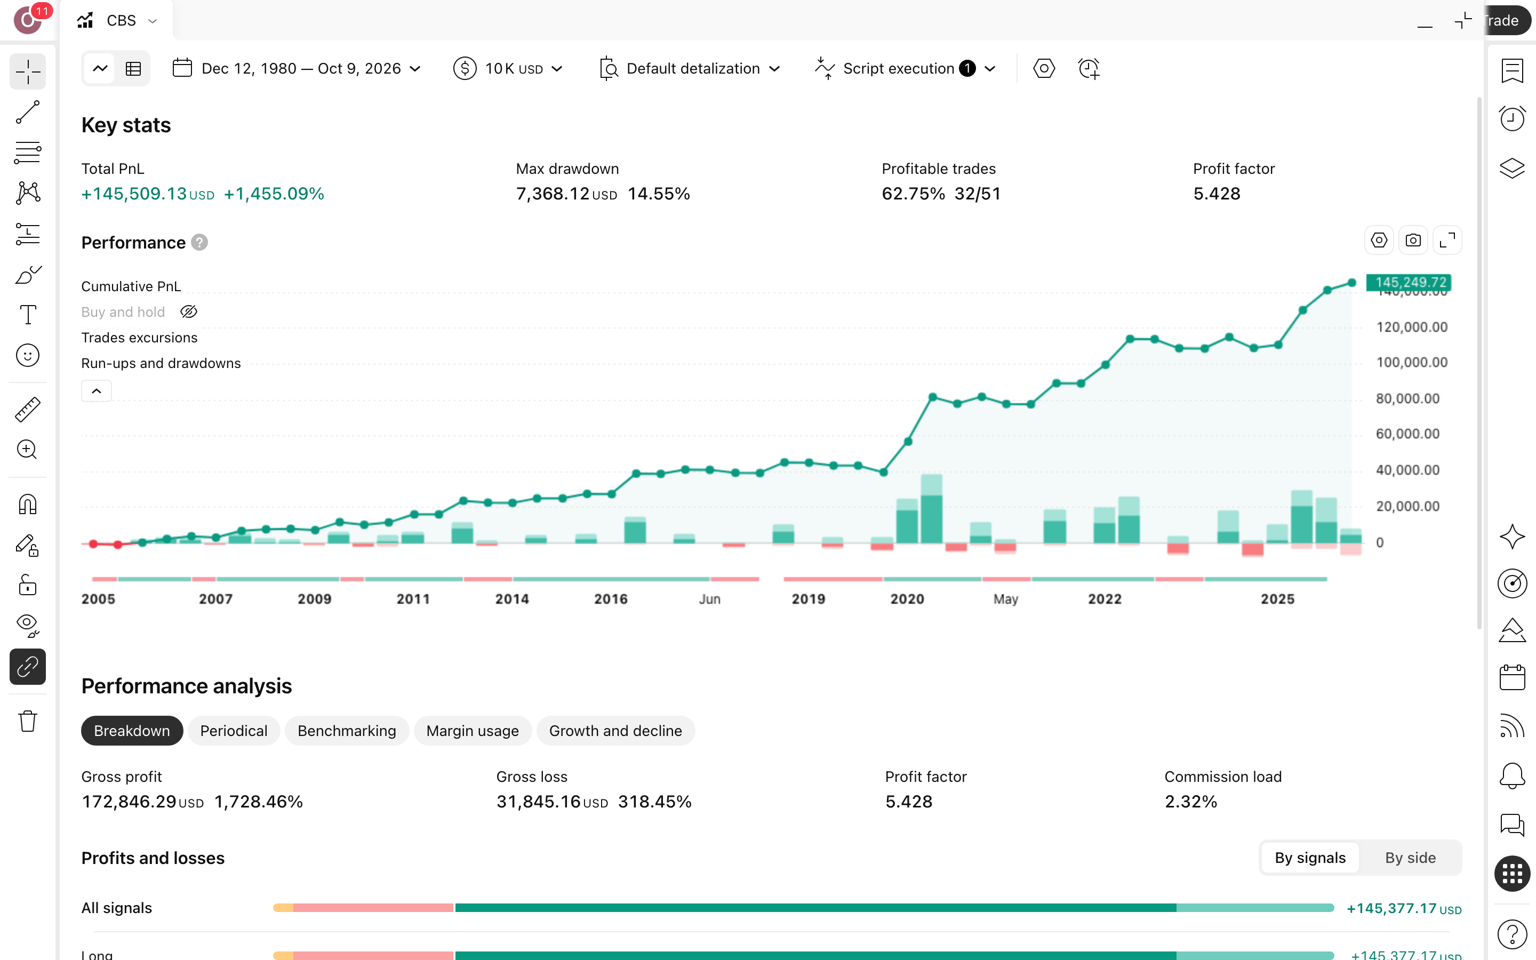1536x960 pixels.
Task: Click the trash remove-objects icon
Action: [x=28, y=721]
